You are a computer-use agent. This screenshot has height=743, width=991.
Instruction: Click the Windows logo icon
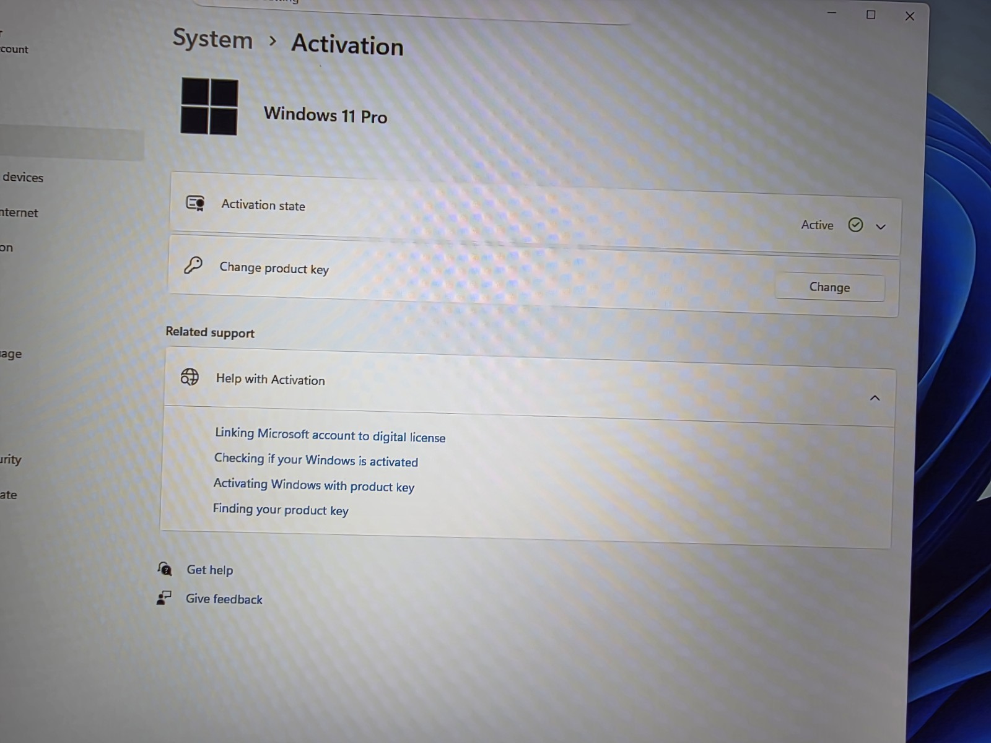209,106
